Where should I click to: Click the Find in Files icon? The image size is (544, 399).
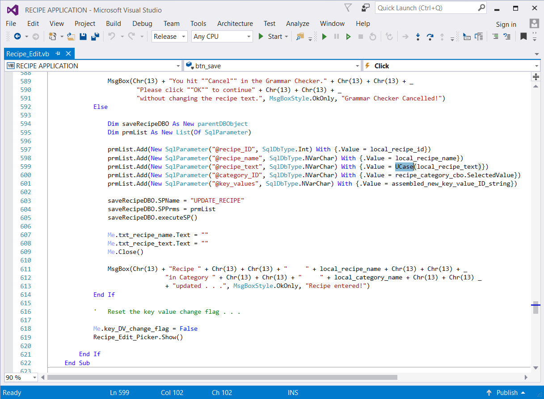[x=300, y=37]
